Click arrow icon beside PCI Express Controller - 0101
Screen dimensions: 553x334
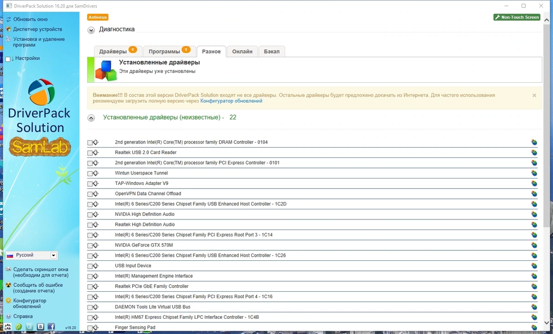[x=96, y=163]
